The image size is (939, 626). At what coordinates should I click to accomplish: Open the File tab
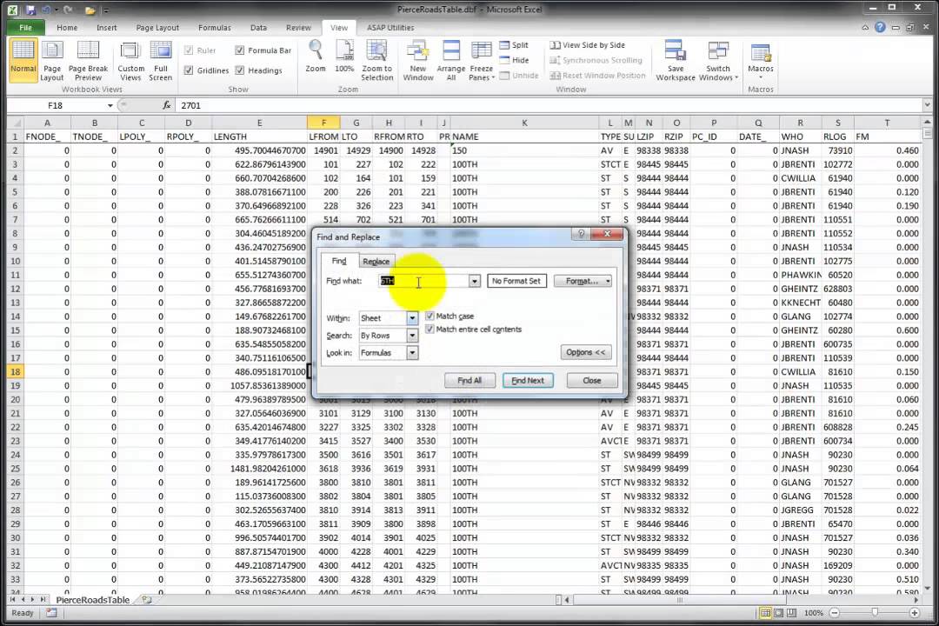click(26, 28)
